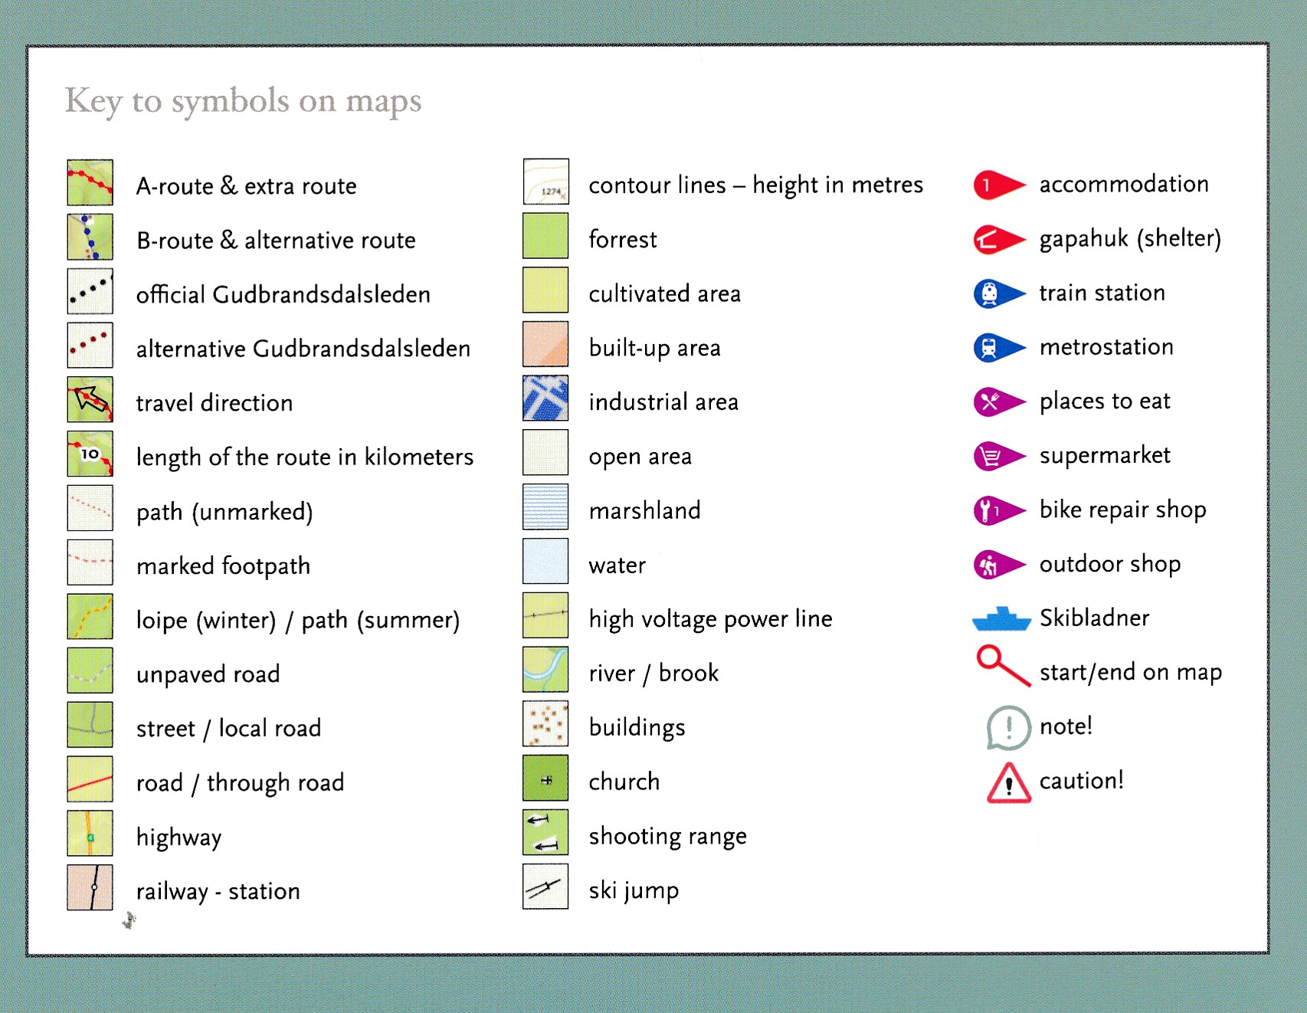The image size is (1307, 1013).
Task: Select the places to eat icon
Action: click(997, 402)
